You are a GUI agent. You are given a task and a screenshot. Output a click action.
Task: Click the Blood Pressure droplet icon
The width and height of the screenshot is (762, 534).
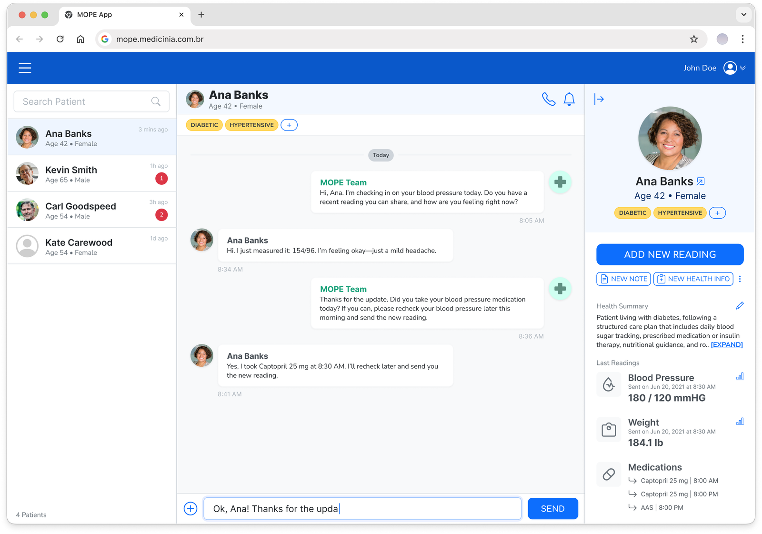click(x=609, y=384)
